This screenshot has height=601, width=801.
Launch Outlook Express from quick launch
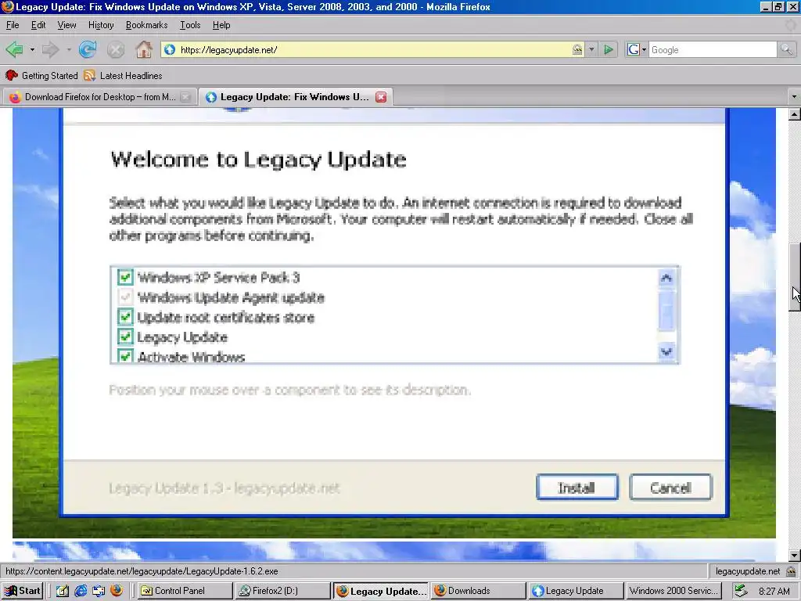(99, 591)
